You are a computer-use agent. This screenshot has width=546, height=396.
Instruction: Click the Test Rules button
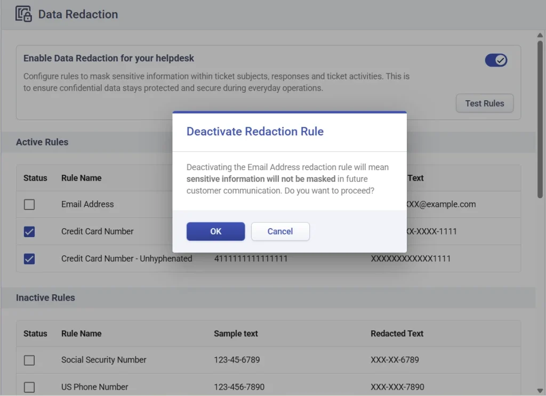[484, 103]
